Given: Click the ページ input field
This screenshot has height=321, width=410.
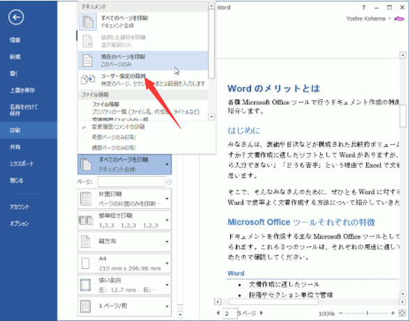Looking at the screenshot, I should click(131, 182).
